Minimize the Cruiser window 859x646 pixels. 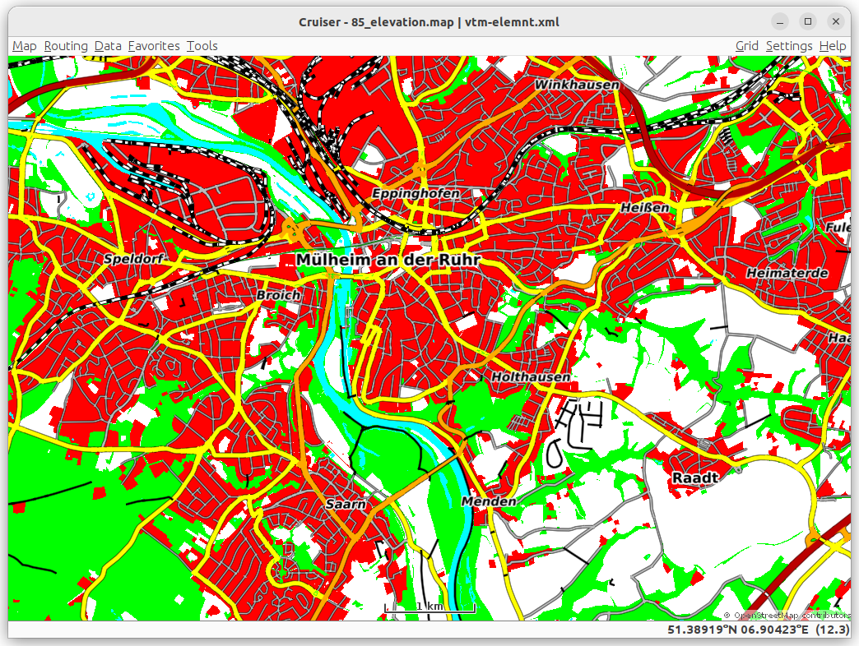pyautogui.click(x=780, y=21)
